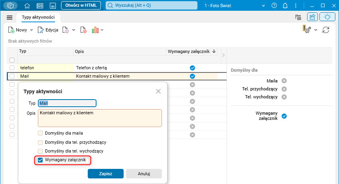Click the X icon next to Maila
Image resolution: width=339 pixels, height=184 pixels.
coord(284,81)
